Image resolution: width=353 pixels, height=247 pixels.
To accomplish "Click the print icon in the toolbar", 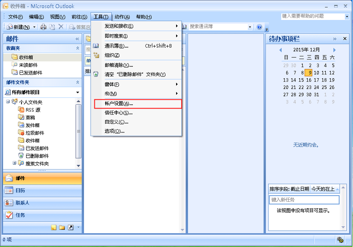I will tap(43, 27).
